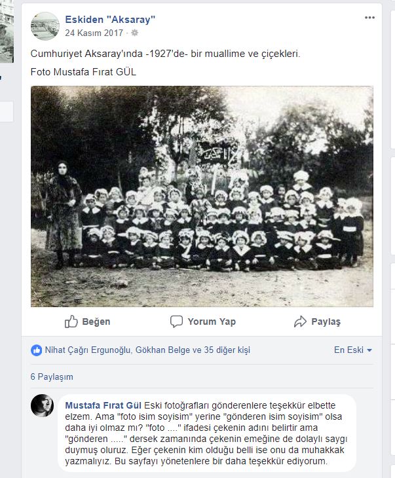
Task: Open the photo thumbnail at left edge
Action: (x=7, y=31)
